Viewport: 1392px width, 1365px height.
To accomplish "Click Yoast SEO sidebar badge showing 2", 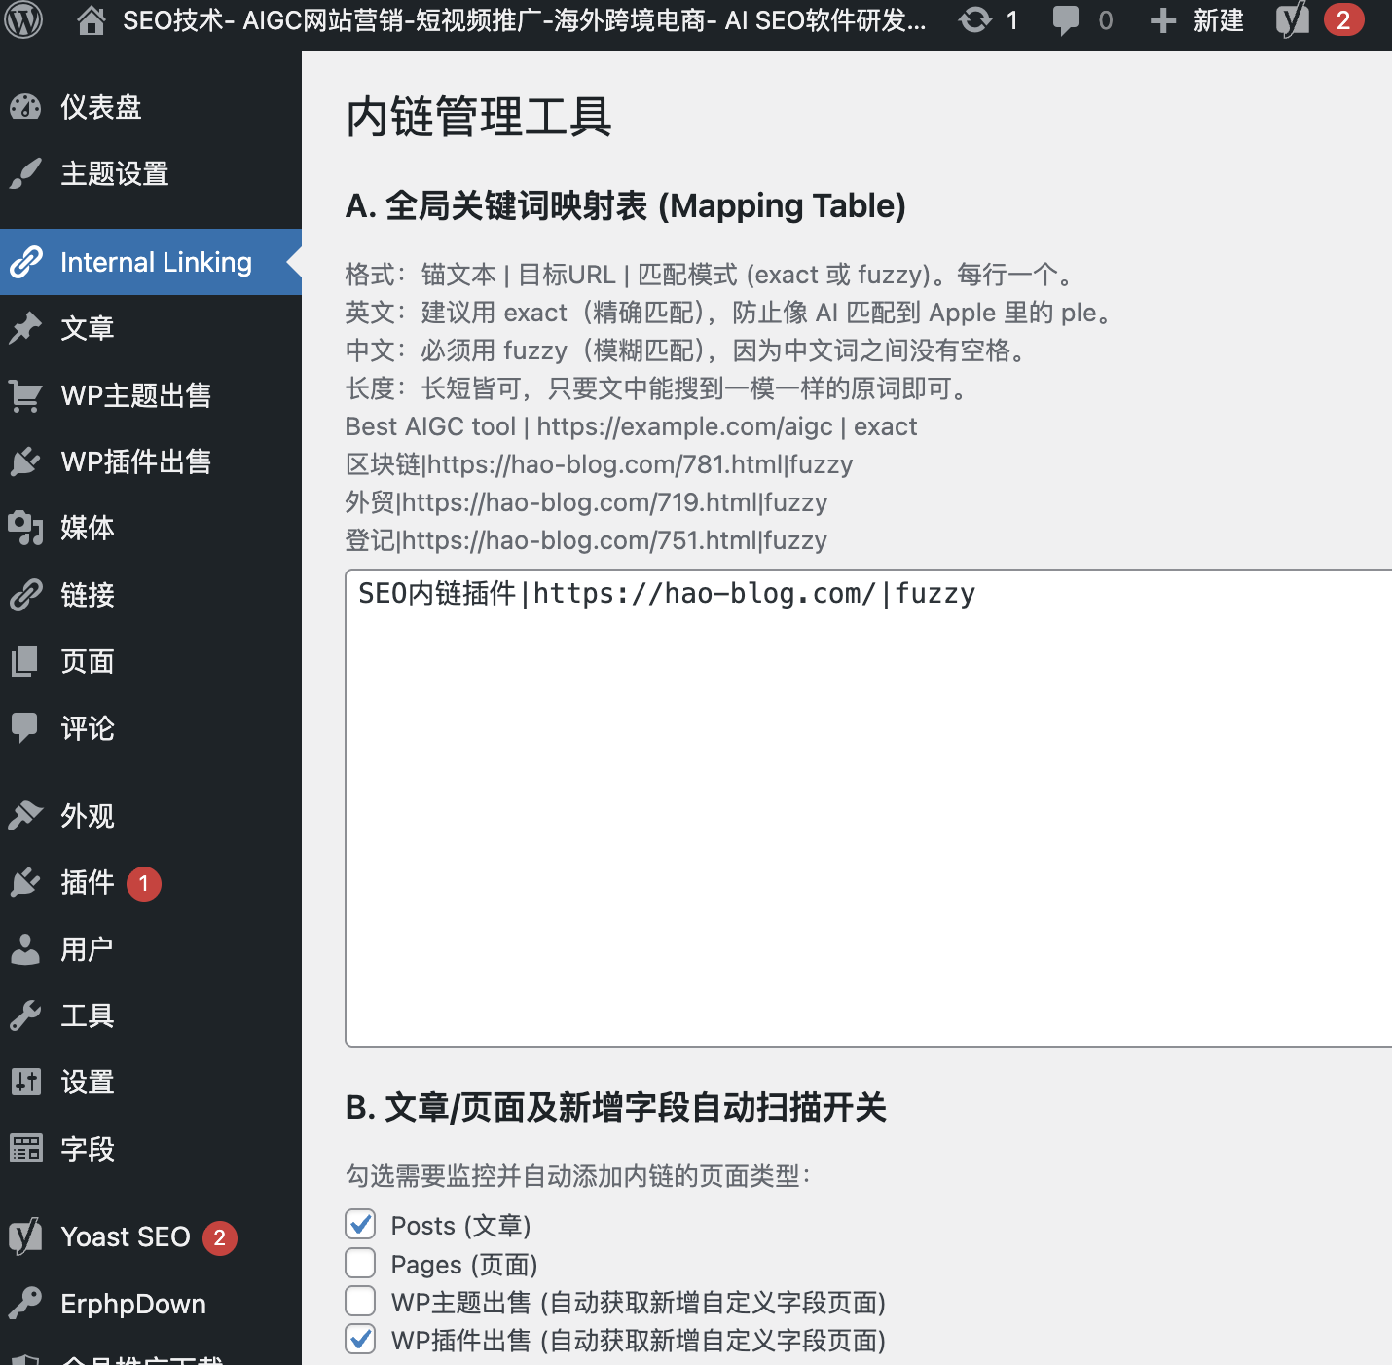I will pos(220,1237).
